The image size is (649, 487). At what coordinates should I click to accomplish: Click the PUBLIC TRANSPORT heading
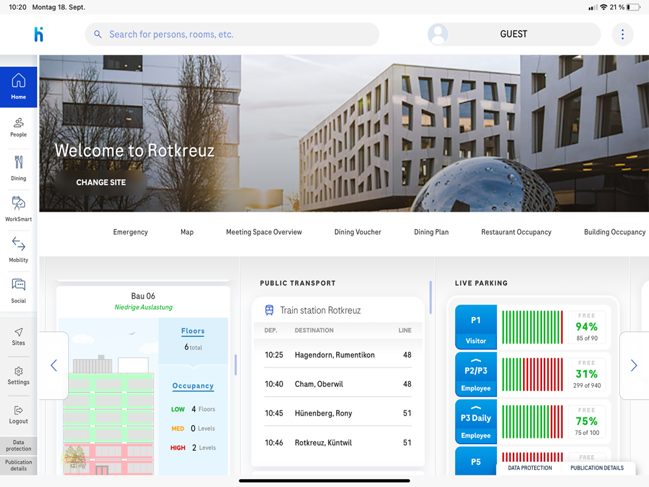pos(298,283)
